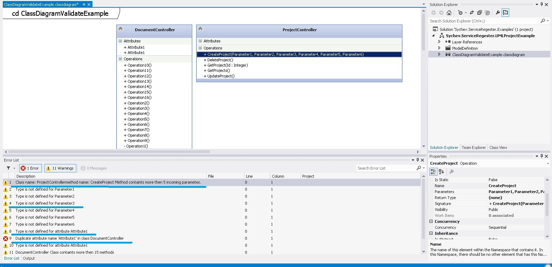Collapse the Concurrency category in Properties
Image resolution: width=552 pixels, height=267 pixels.
431,221
